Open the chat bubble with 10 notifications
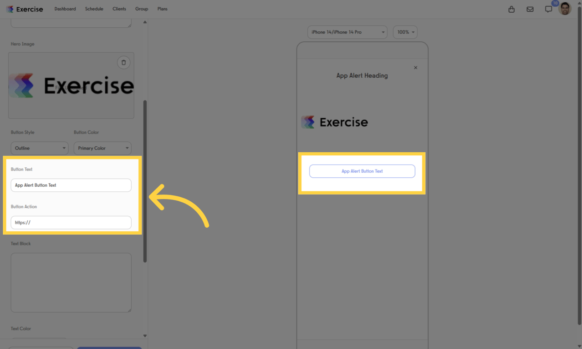 pyautogui.click(x=548, y=9)
